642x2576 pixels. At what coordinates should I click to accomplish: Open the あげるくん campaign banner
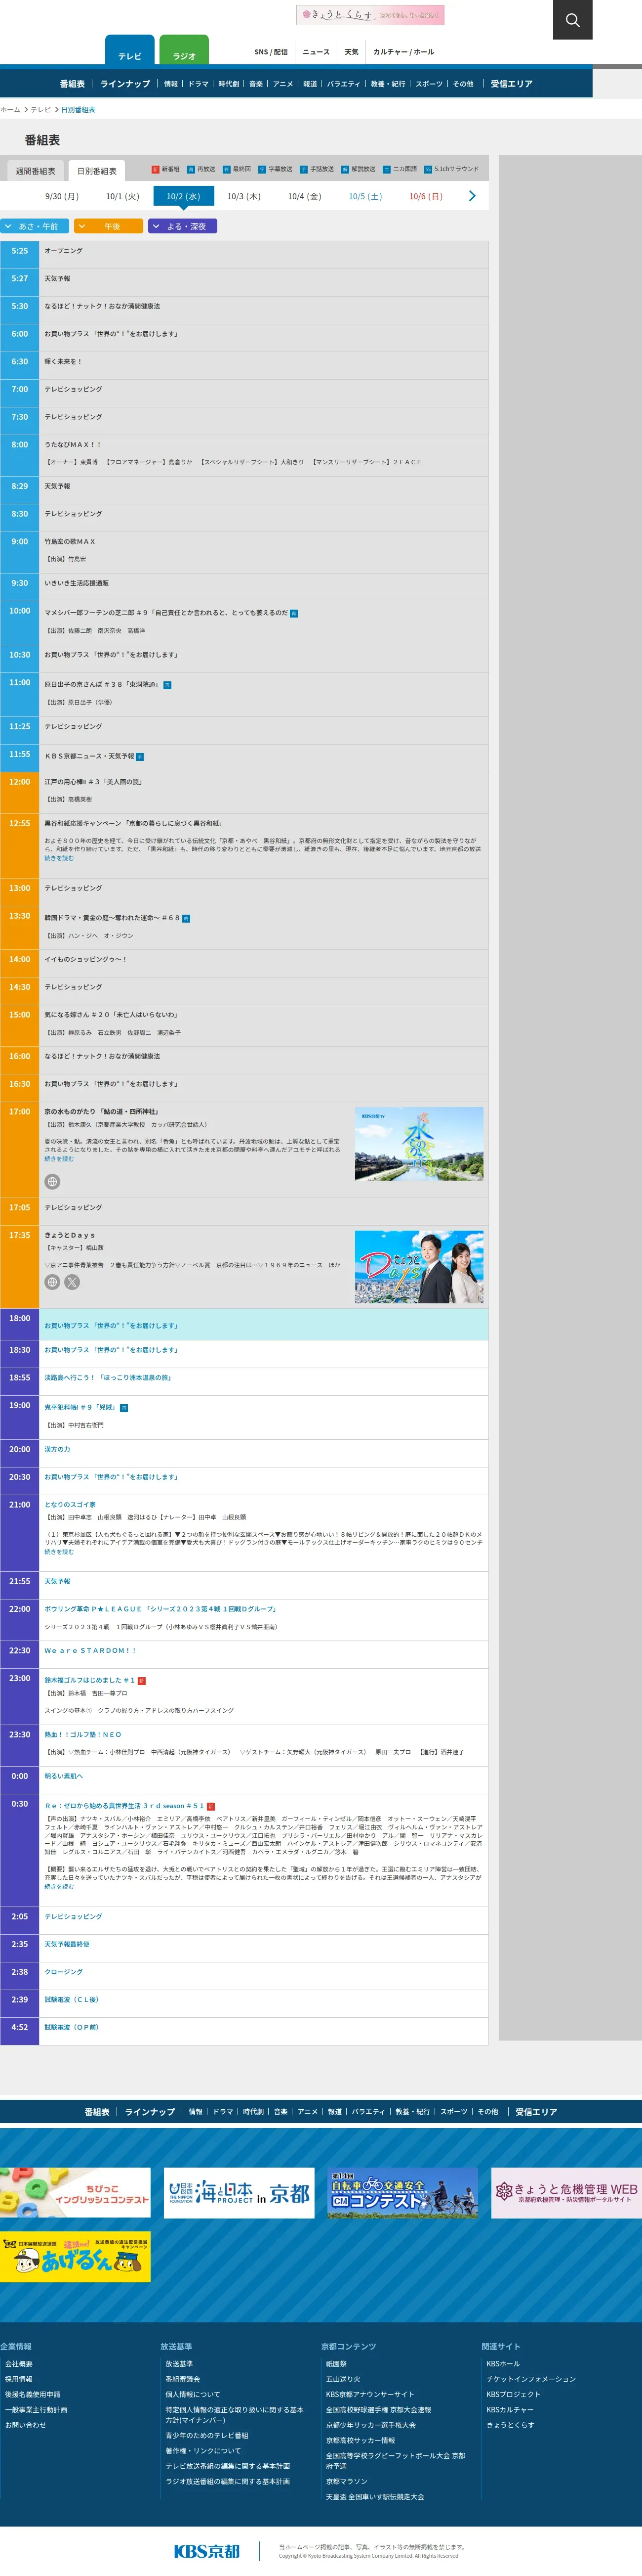(x=75, y=2257)
